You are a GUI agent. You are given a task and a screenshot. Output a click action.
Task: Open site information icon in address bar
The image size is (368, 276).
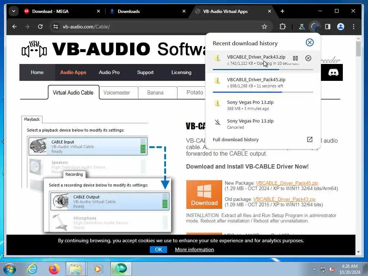[x=56, y=27]
